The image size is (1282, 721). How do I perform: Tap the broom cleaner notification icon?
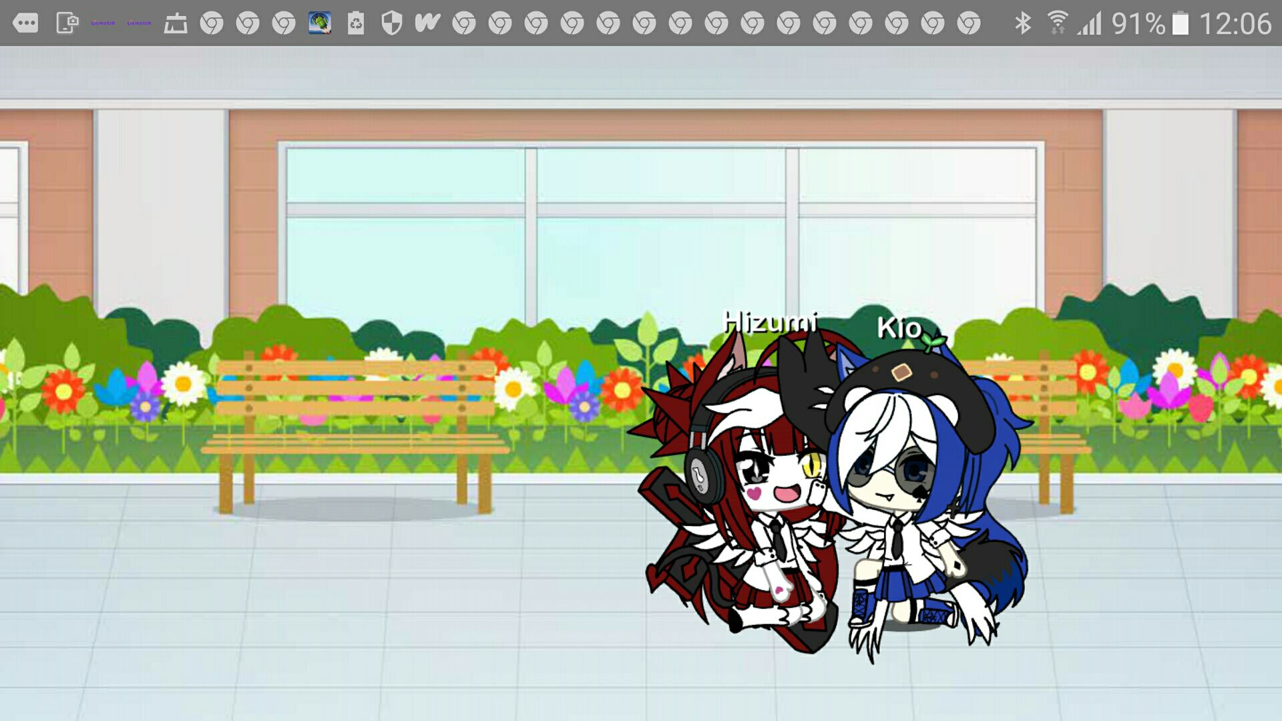(x=176, y=23)
